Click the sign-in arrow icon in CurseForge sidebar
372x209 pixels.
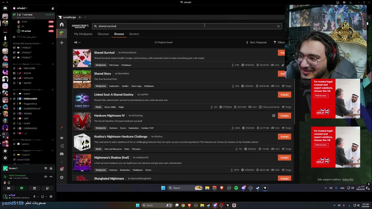62,146
